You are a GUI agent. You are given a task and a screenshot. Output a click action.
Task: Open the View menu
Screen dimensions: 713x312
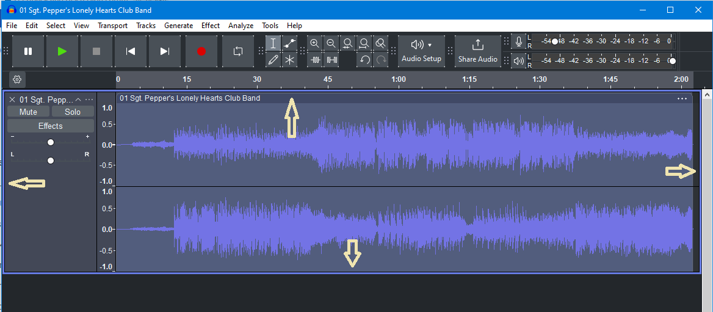pyautogui.click(x=81, y=26)
